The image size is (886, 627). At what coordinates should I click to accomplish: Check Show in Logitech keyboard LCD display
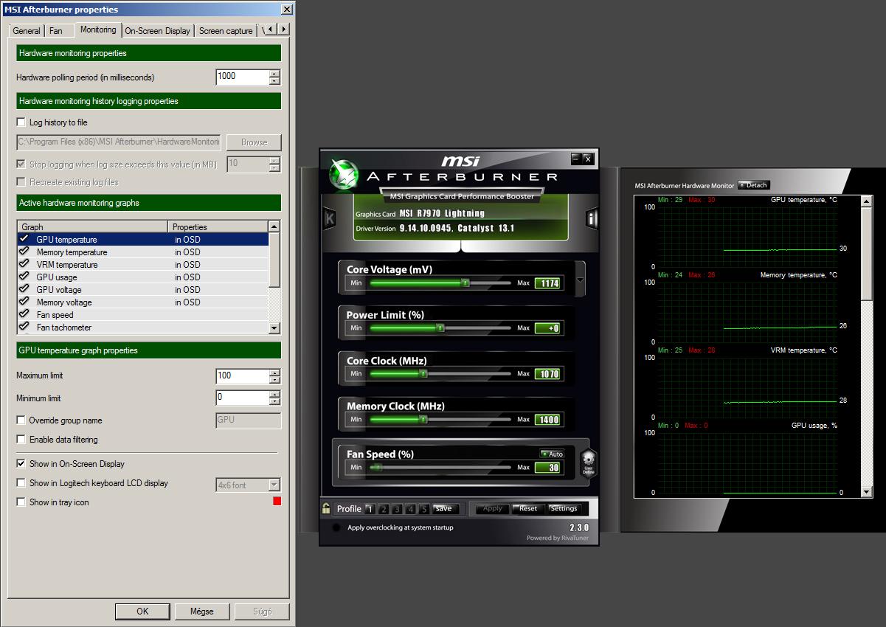coord(21,483)
